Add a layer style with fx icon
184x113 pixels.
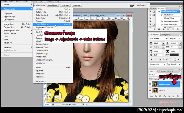pos(156,96)
